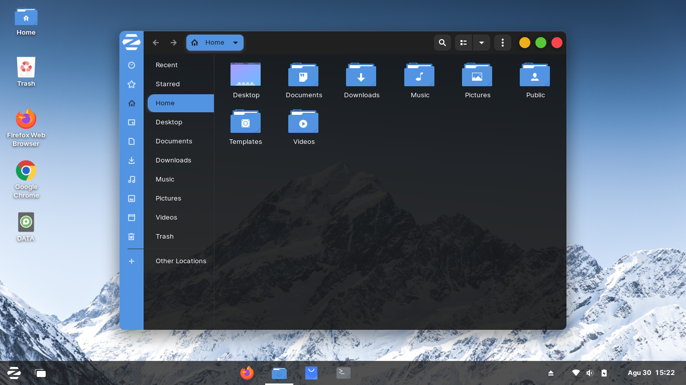The width and height of the screenshot is (686, 385).
Task: Open the clock and calendar panel
Action: pyautogui.click(x=651, y=373)
